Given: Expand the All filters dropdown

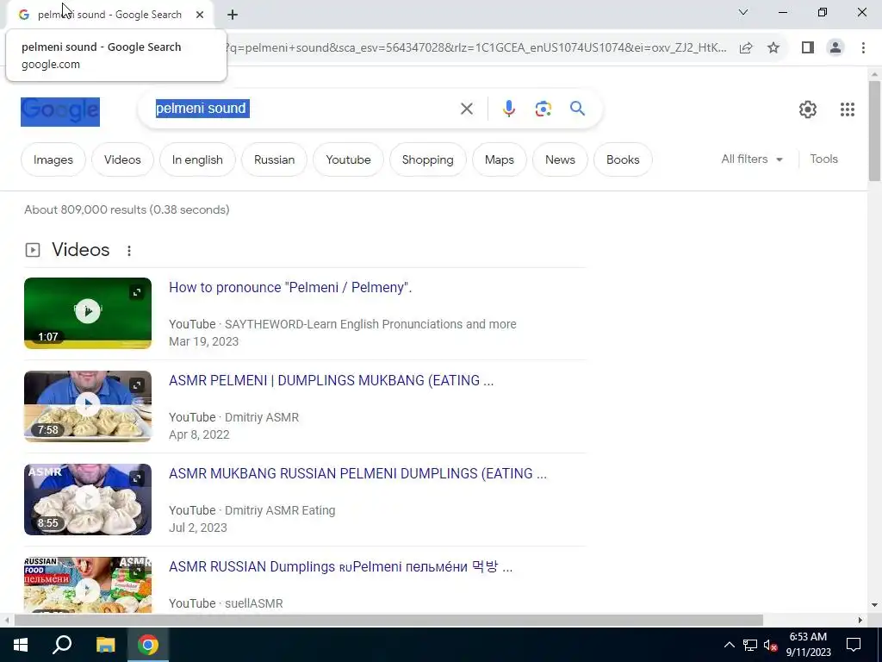Looking at the screenshot, I should [752, 159].
